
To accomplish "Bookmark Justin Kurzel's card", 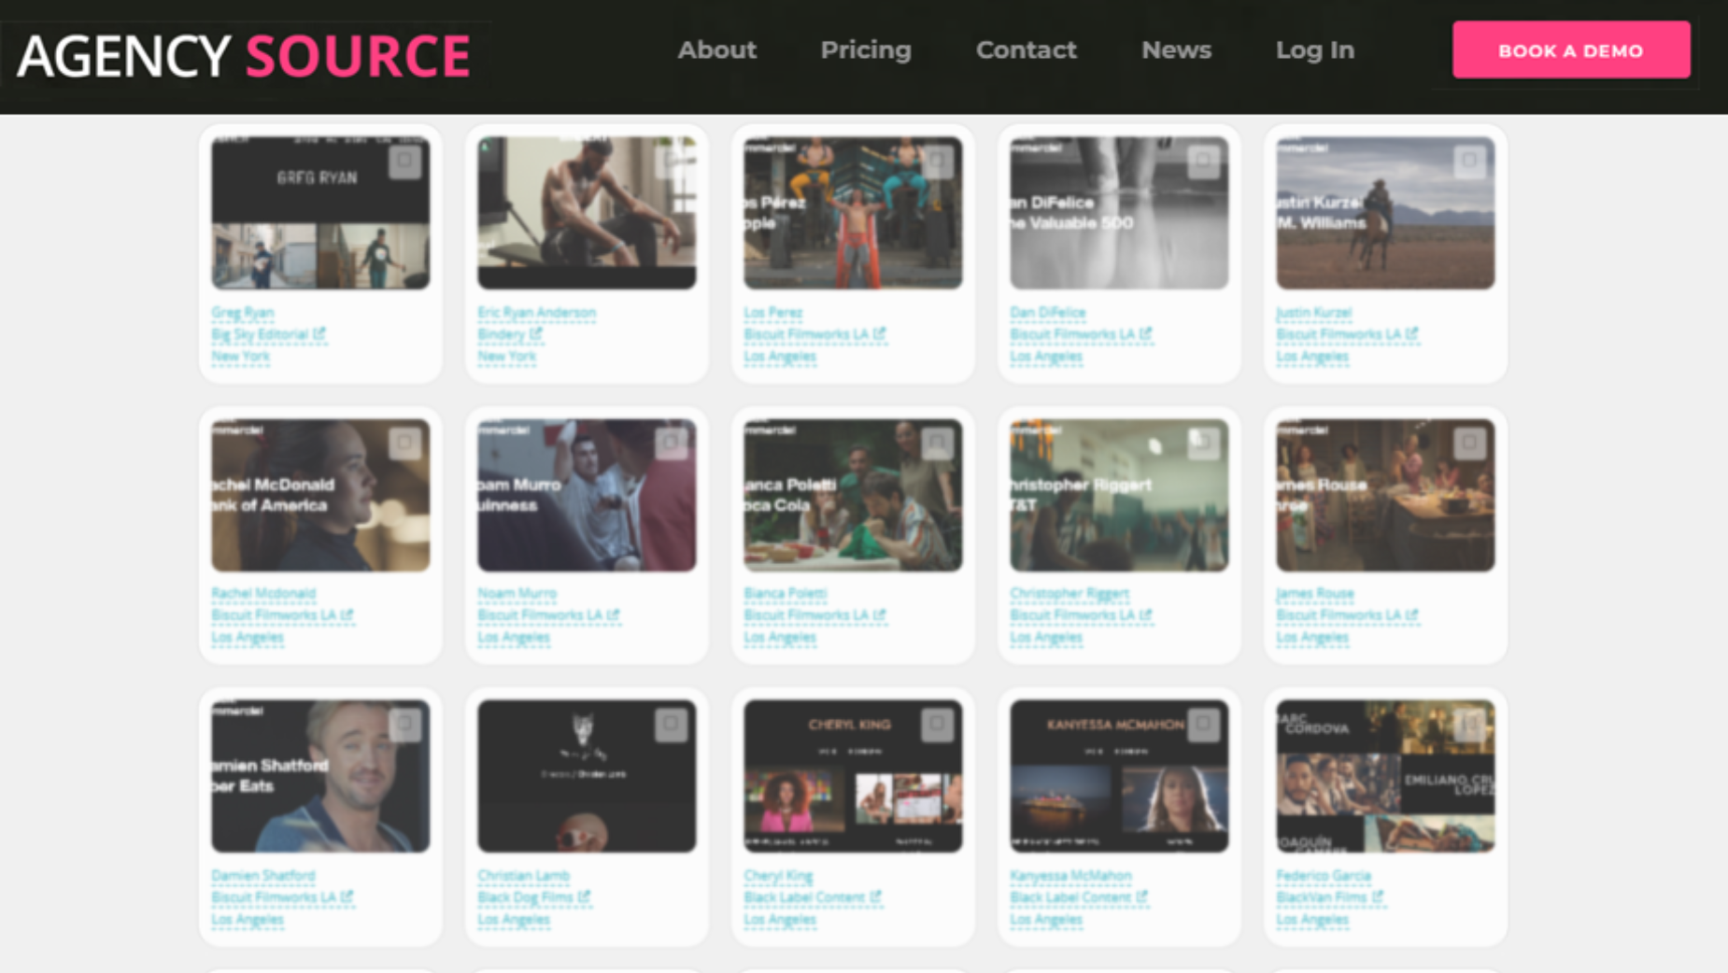I will (x=1467, y=163).
